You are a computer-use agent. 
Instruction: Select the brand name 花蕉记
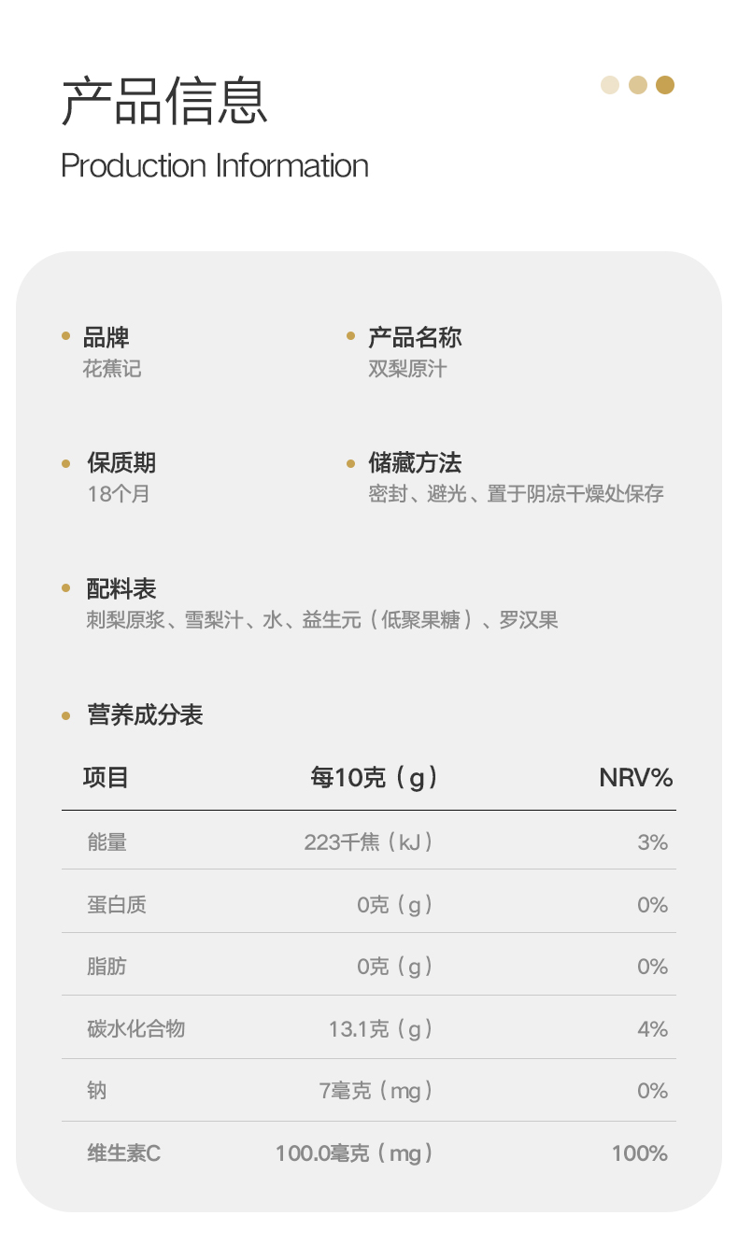click(x=112, y=369)
